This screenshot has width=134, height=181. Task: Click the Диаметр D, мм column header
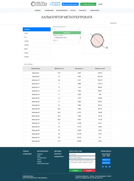pos(59,68)
